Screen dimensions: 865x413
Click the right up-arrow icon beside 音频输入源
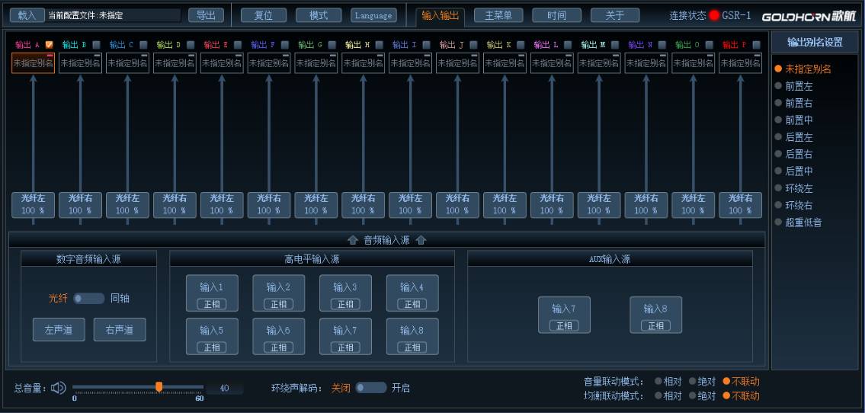421,241
